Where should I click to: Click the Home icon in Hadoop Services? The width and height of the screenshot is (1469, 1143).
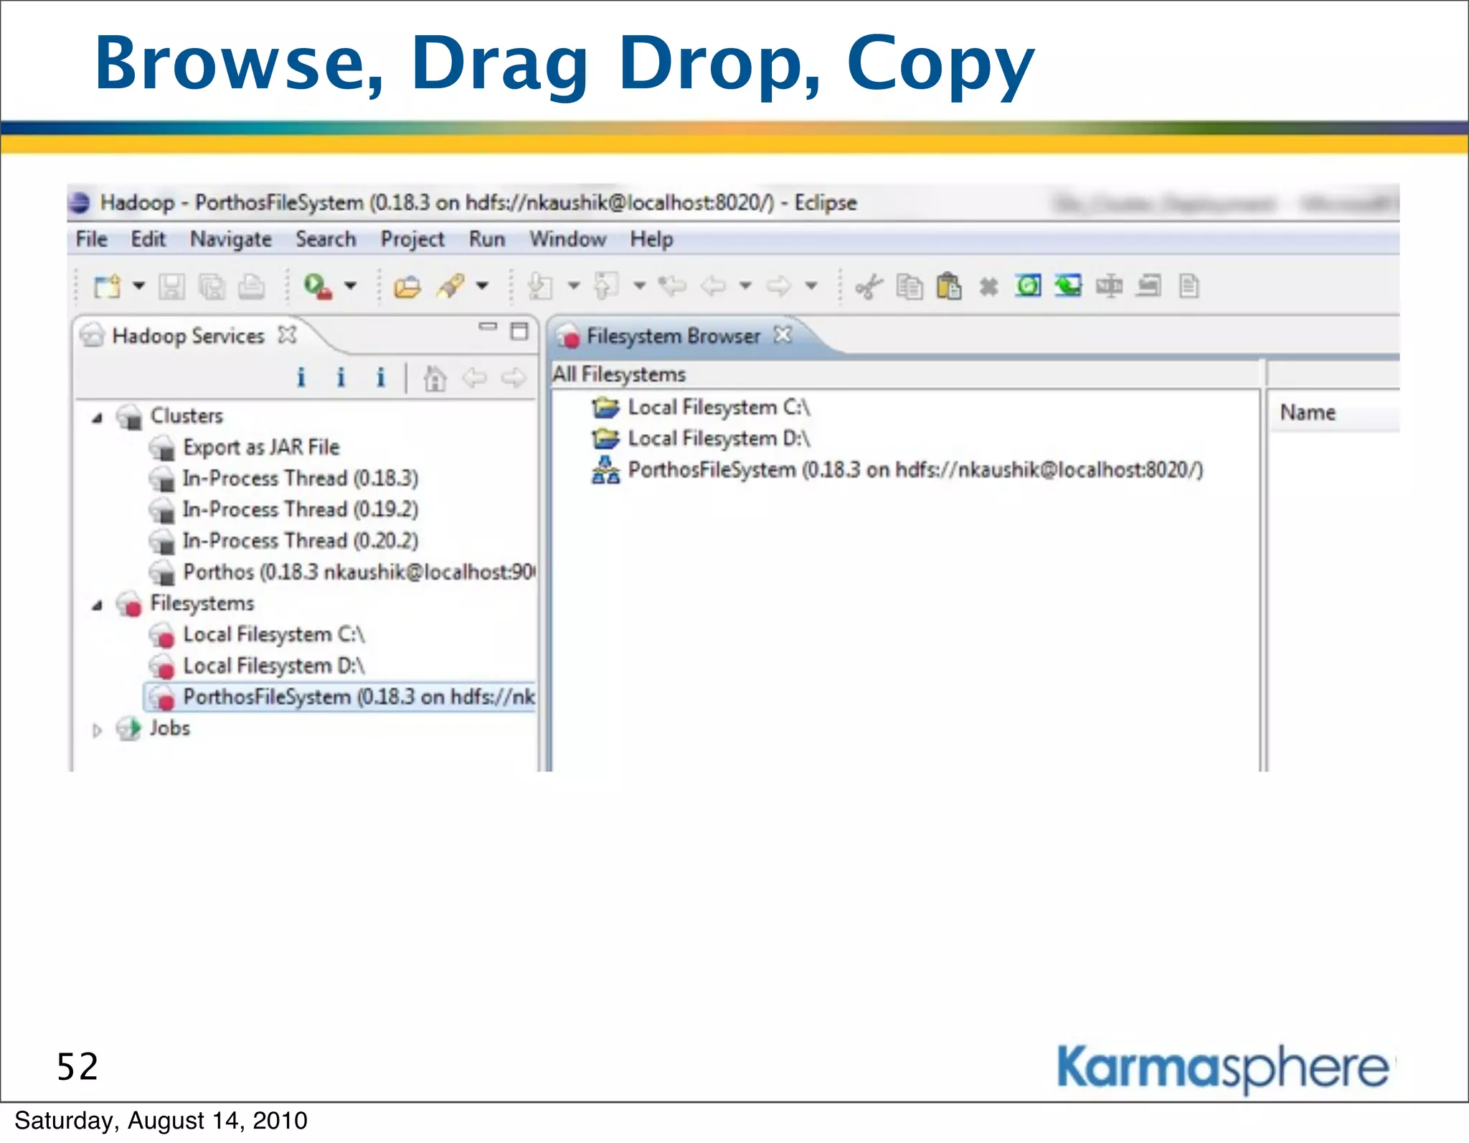tap(435, 378)
